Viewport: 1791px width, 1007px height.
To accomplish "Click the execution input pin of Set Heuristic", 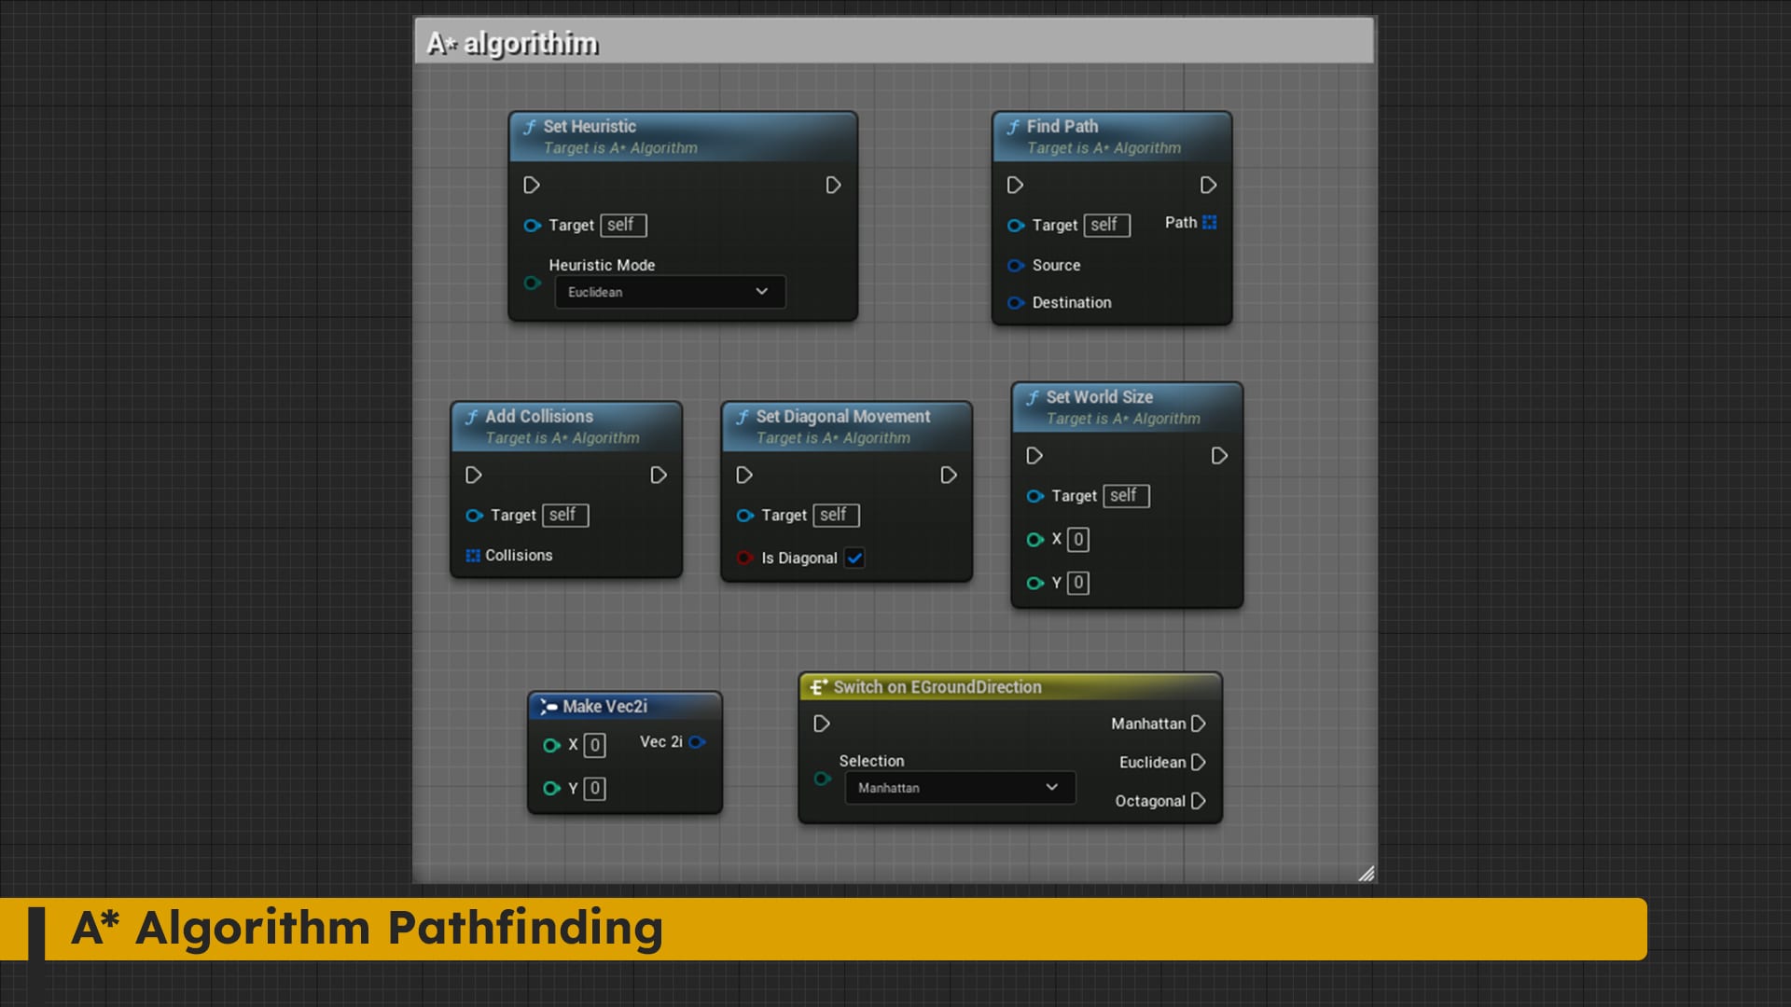I will pos(532,185).
